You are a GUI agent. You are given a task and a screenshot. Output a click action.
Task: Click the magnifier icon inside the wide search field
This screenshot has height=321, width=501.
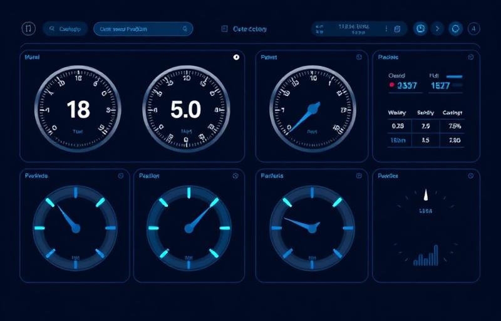click(x=185, y=29)
